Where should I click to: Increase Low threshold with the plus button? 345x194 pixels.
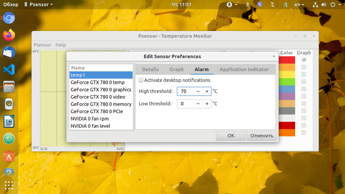coord(207,104)
